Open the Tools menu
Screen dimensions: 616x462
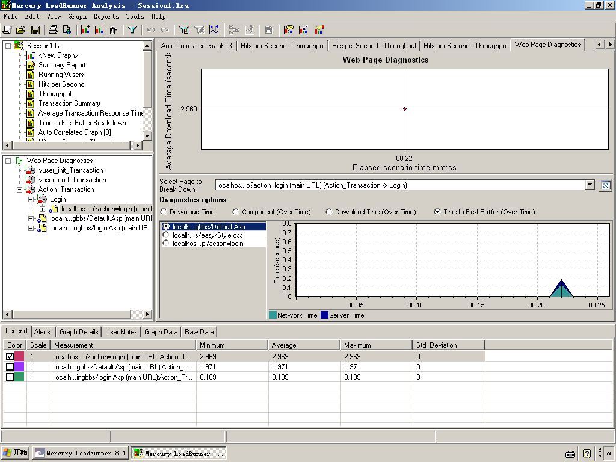click(x=135, y=16)
